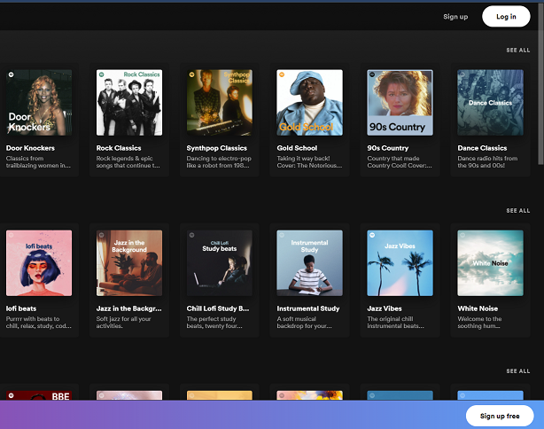Click the 90s Country cover image
The width and height of the screenshot is (544, 429).
point(400,102)
